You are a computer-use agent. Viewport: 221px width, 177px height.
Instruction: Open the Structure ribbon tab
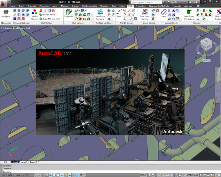tap(104, 6)
